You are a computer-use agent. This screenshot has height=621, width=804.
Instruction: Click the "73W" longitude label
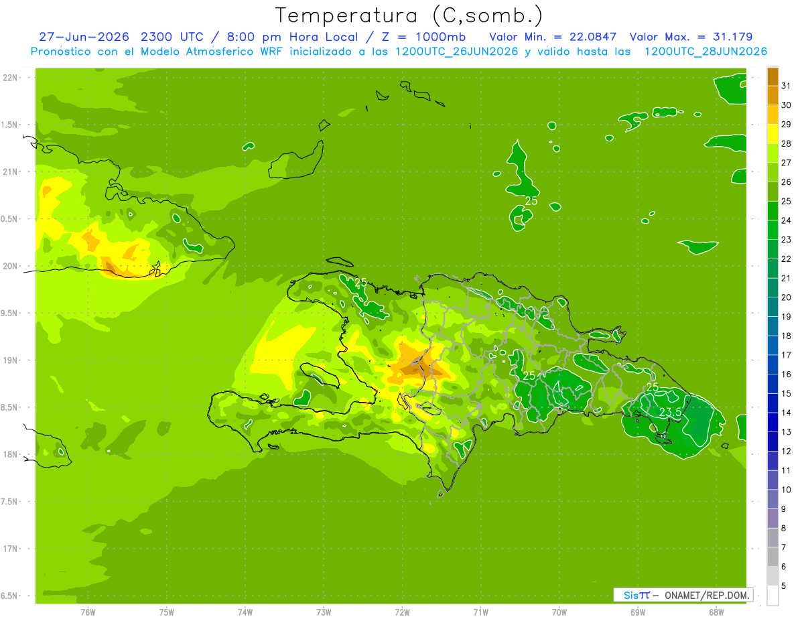324,612
